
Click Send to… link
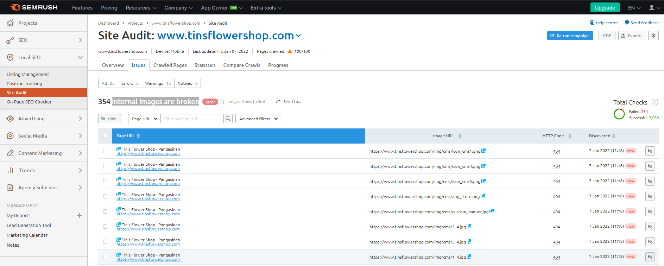pos(289,102)
